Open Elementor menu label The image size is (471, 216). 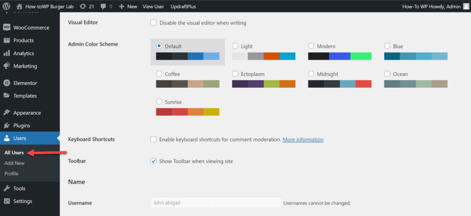[26, 83]
